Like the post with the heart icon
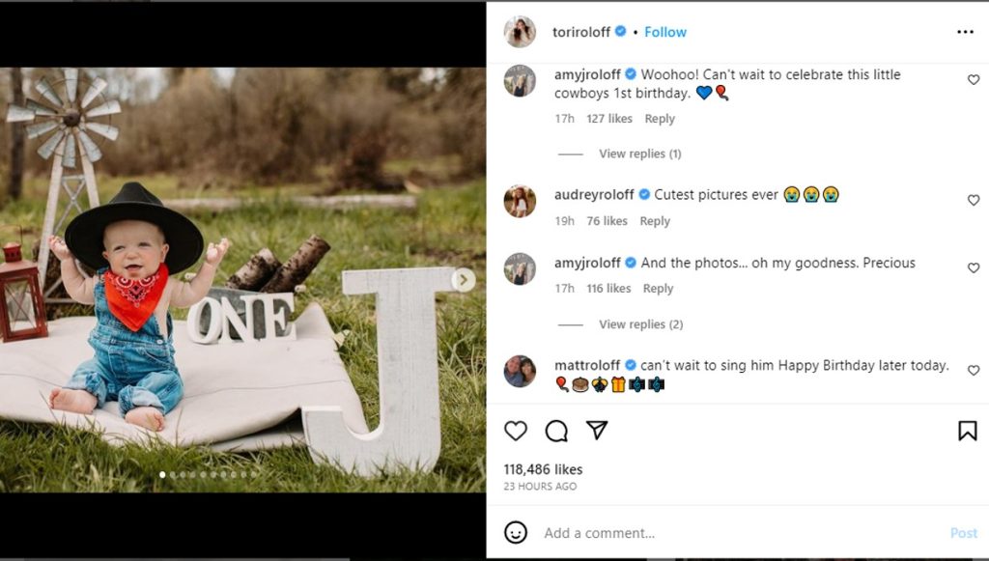Screen dimensions: 989x561 point(516,431)
